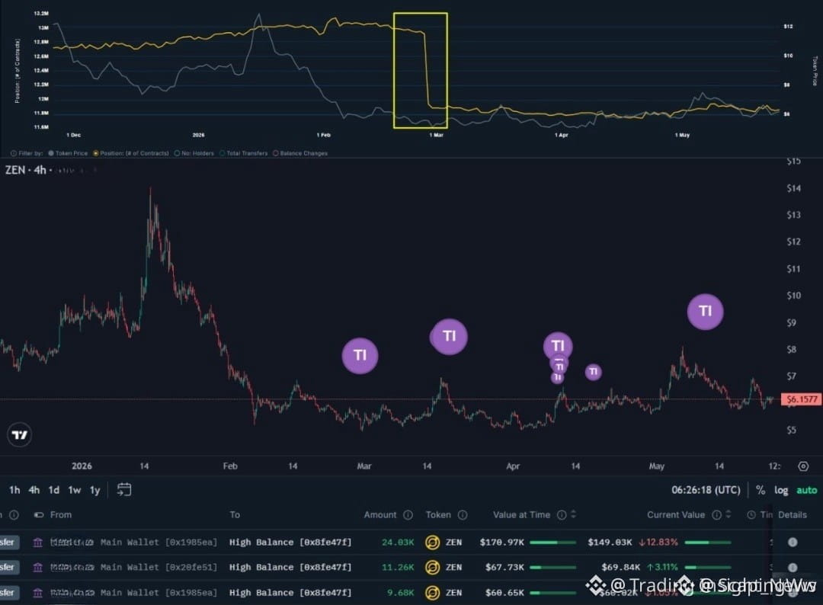
Task: Click ZEN token icon in 9.68K row
Action: pos(433,592)
